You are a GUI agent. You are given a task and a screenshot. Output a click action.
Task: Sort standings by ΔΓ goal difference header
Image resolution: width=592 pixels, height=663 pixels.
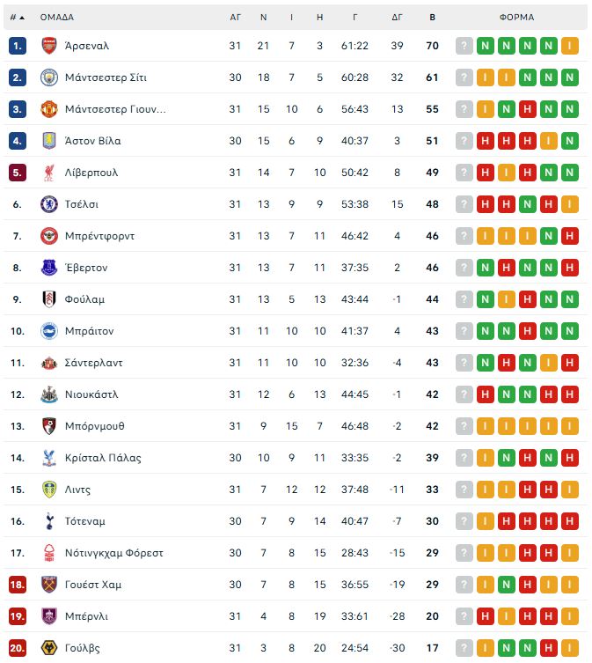click(x=397, y=17)
